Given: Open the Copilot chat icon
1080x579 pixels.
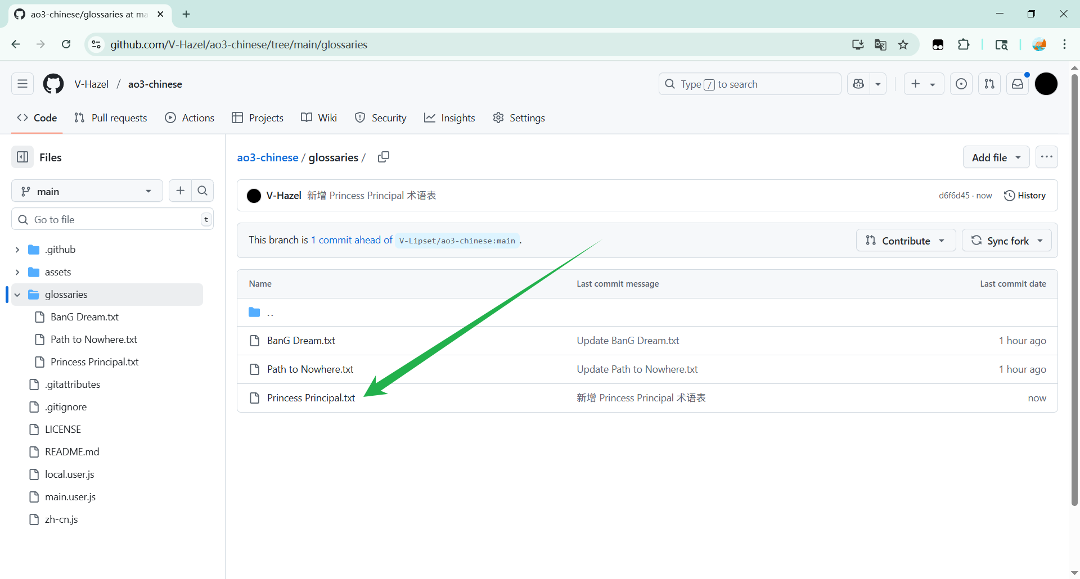Looking at the screenshot, I should 858,84.
